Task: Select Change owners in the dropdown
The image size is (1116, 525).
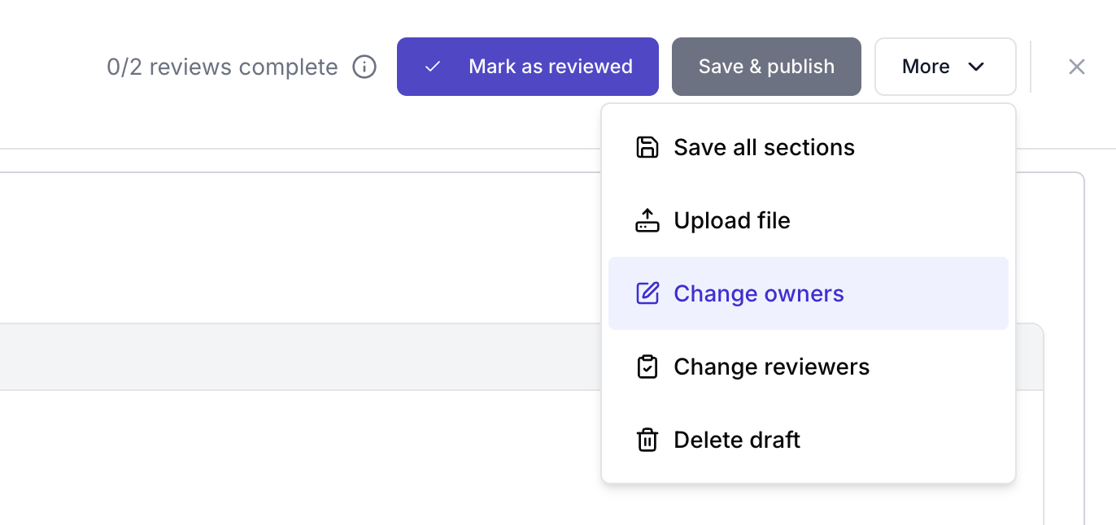Action: (809, 293)
